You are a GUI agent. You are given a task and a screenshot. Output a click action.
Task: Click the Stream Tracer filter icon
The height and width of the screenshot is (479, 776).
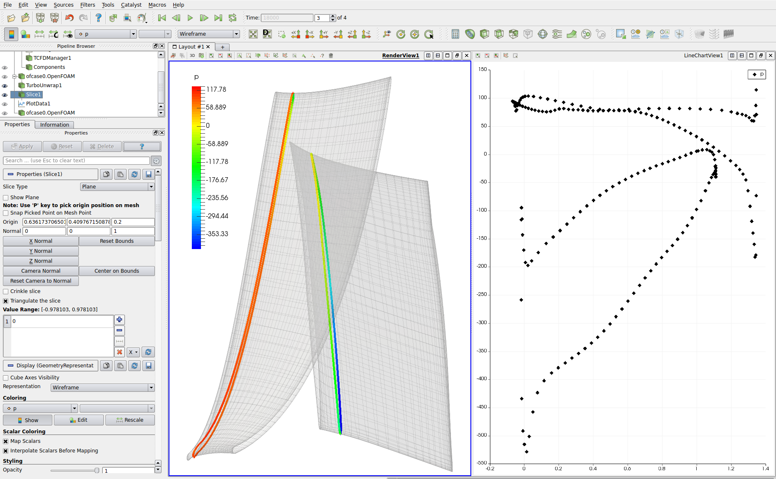pos(557,34)
